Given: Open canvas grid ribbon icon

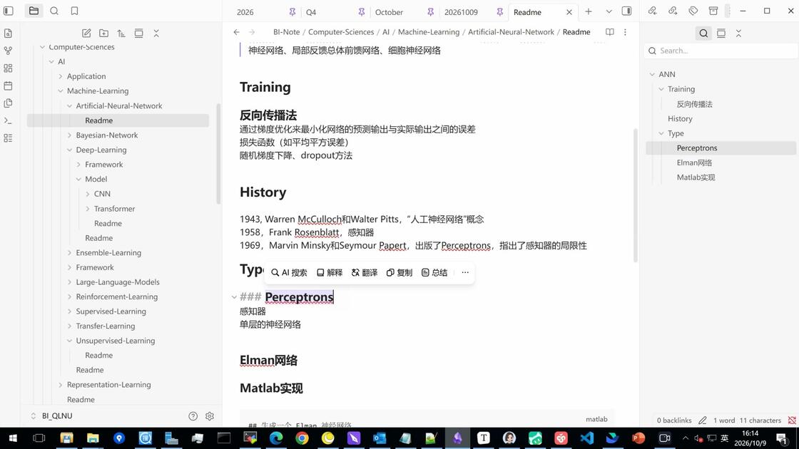Looking at the screenshot, I should [8, 68].
